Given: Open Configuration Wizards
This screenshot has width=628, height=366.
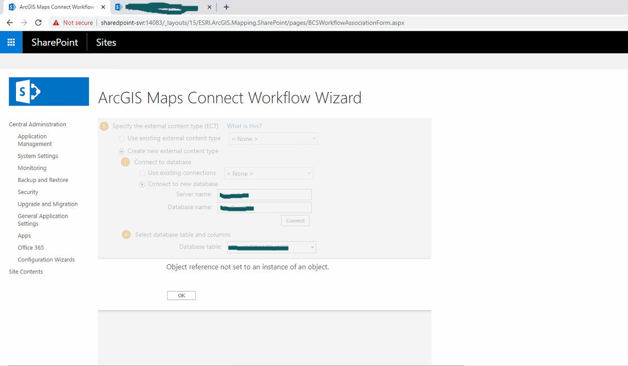Looking at the screenshot, I should [46, 260].
